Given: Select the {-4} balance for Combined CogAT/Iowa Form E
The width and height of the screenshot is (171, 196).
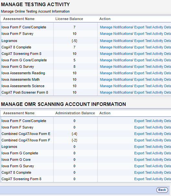Looking at the screenshot, I should tap(74, 134).
